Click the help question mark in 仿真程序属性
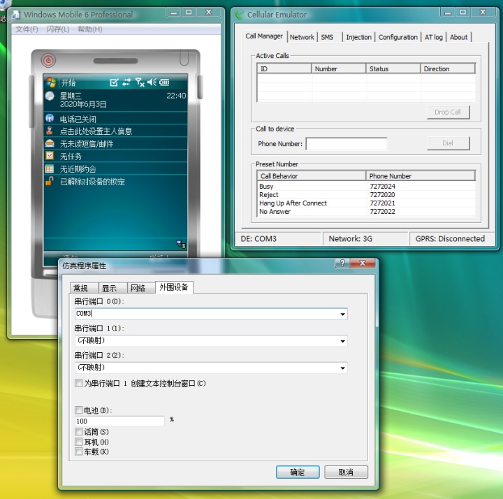Screen dimensions: 503x499 click(342, 263)
